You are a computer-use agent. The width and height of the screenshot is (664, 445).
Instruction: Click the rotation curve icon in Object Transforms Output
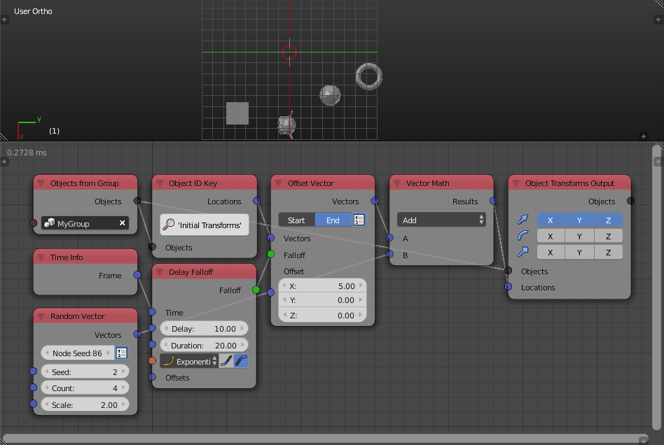tap(523, 235)
